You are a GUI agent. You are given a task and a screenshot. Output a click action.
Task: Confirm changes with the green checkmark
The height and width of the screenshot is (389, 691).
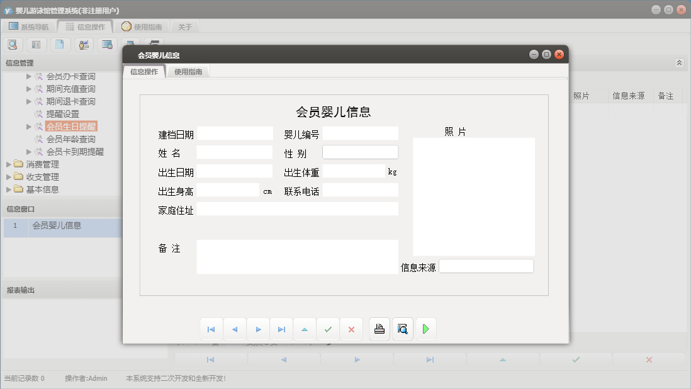328,329
